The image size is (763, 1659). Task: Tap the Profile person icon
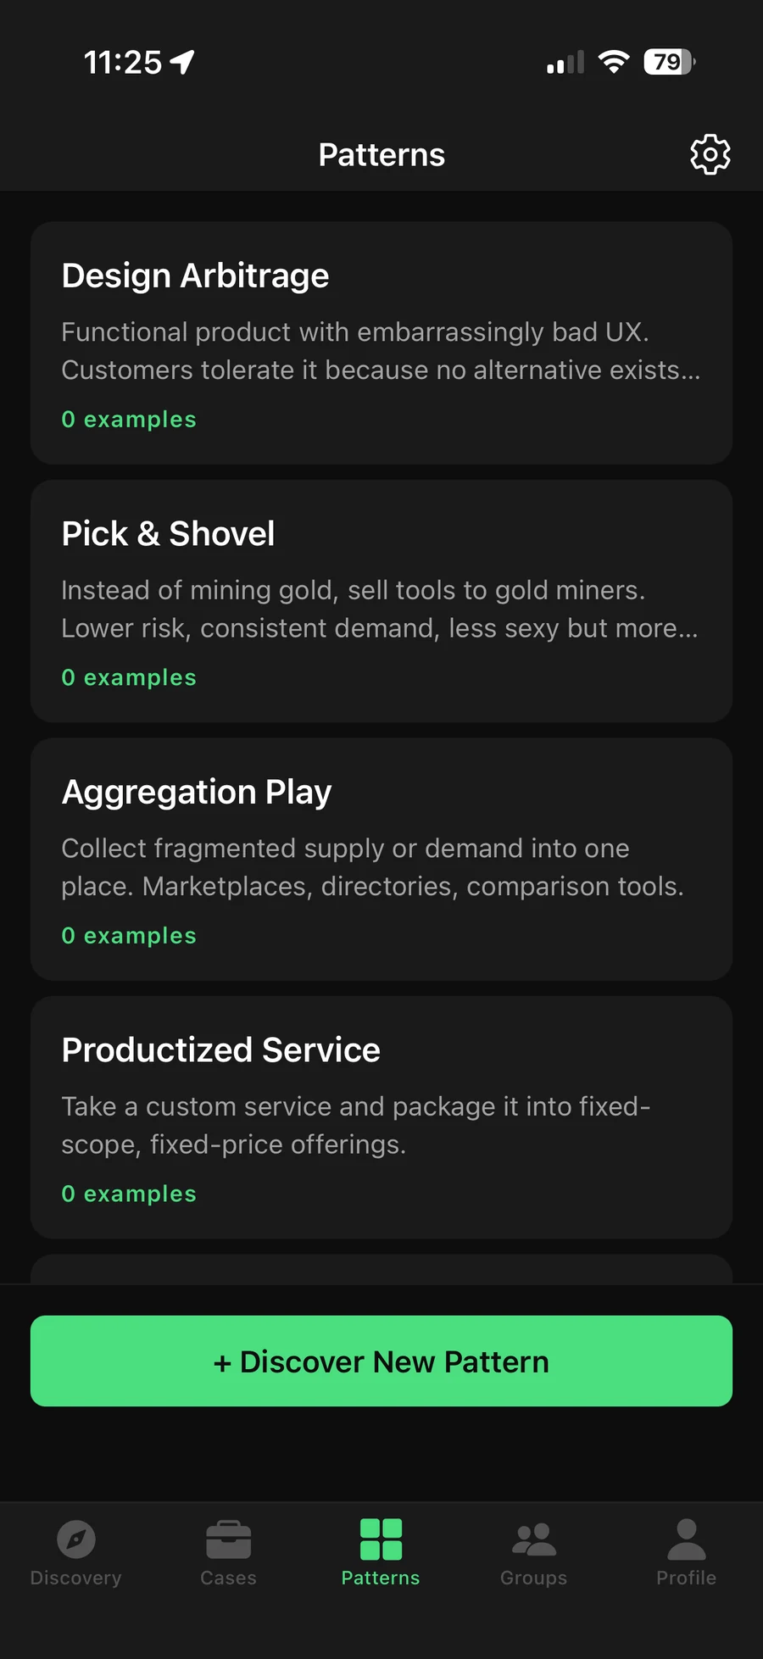[686, 1539]
